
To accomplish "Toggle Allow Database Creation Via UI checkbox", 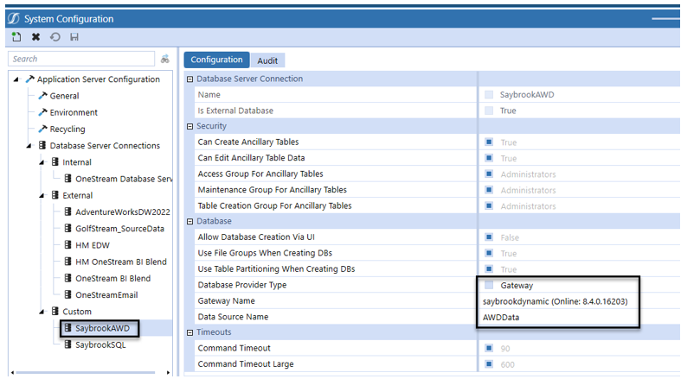I will pos(489,237).
